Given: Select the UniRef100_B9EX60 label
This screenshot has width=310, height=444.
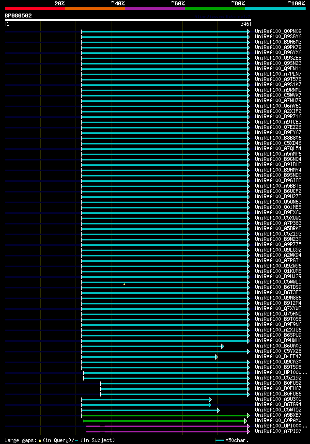Looking at the screenshot, I should click(278, 213).
